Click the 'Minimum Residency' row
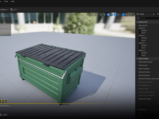159x119 pixels. click(147, 79)
